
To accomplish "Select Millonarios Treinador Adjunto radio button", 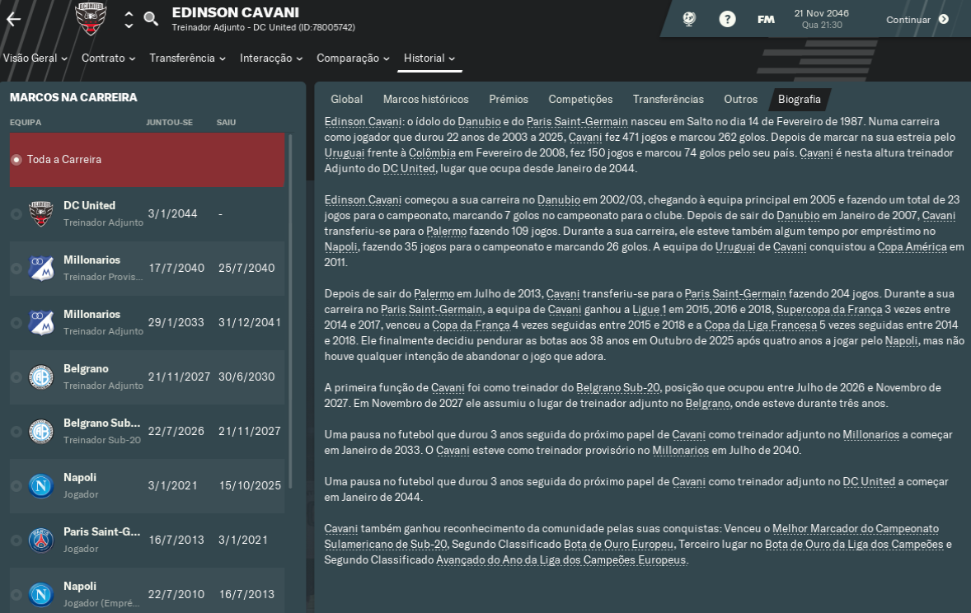I will coord(16,323).
